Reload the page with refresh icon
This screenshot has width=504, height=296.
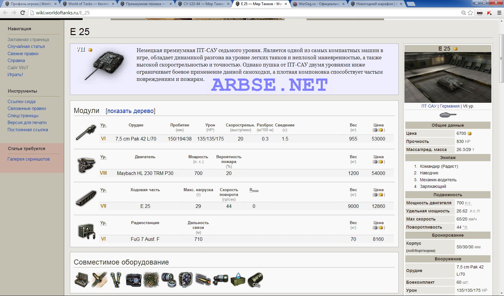22,13
